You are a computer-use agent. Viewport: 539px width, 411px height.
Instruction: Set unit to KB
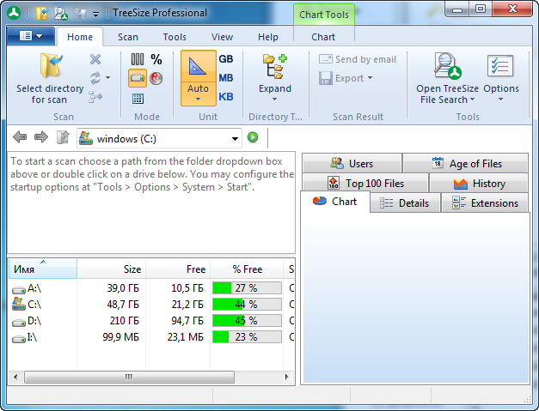[x=226, y=97]
